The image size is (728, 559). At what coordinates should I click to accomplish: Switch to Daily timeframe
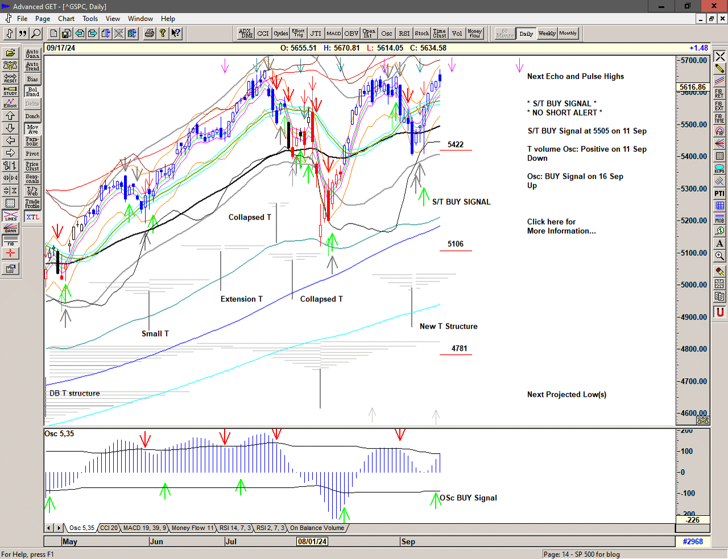526,34
